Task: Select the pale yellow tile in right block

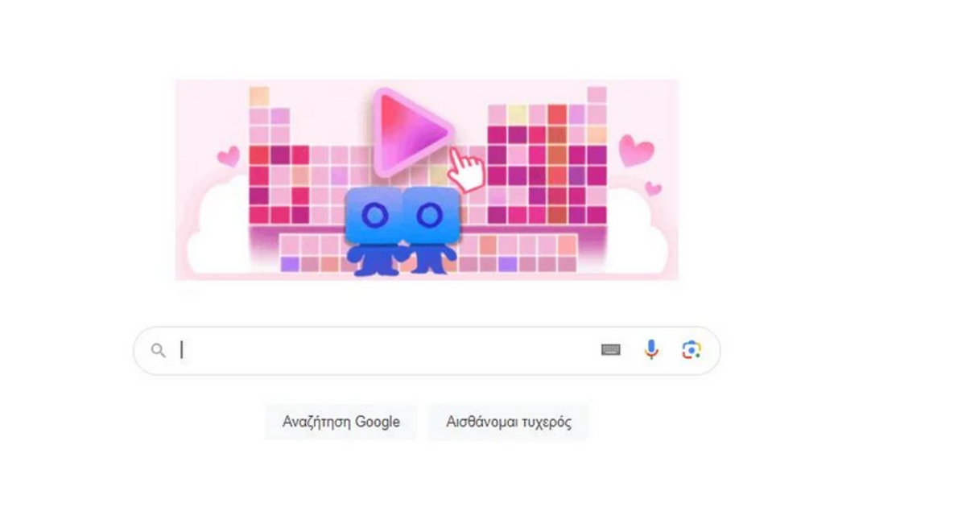Action: [x=517, y=115]
